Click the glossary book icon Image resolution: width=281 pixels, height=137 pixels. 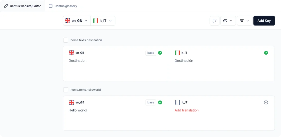pyautogui.click(x=51, y=6)
